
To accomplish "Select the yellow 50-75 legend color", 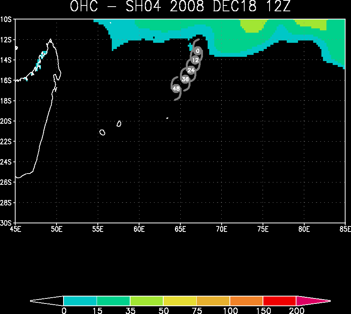I will 180,301.
